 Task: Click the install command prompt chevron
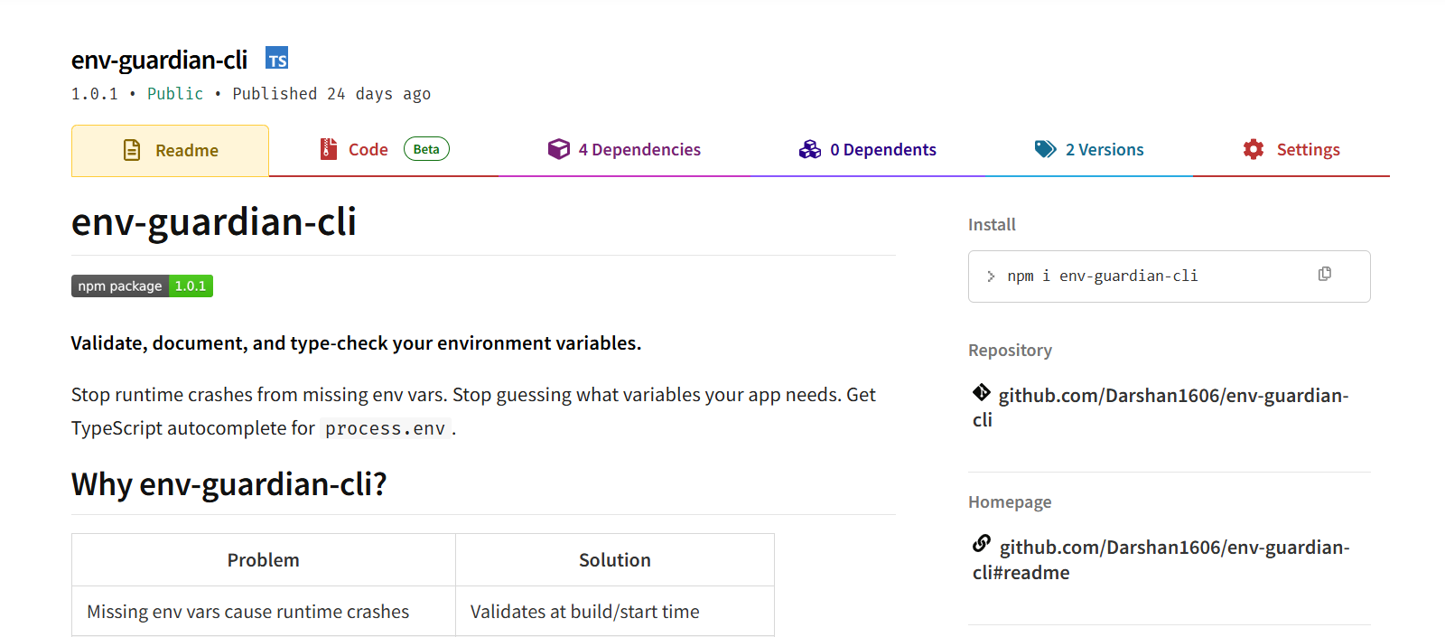click(991, 276)
